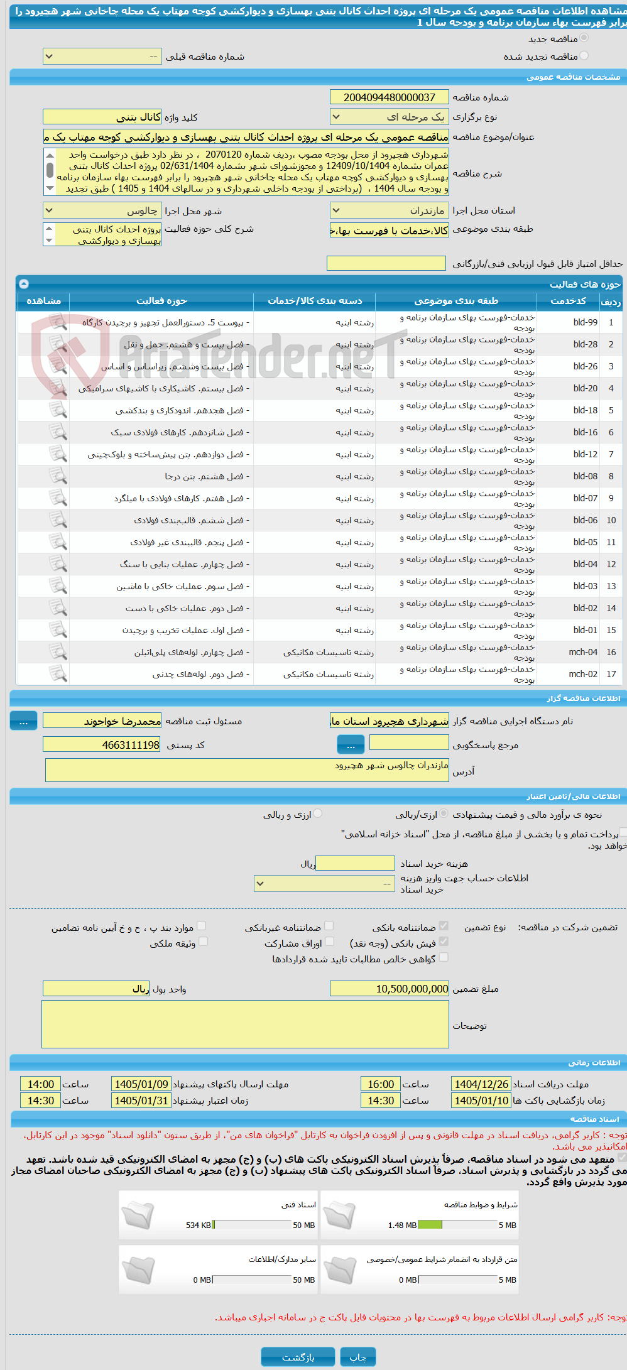This screenshot has width=627, height=1370.
Task: Click اسناد فنی size progress bar
Action: (253, 1224)
